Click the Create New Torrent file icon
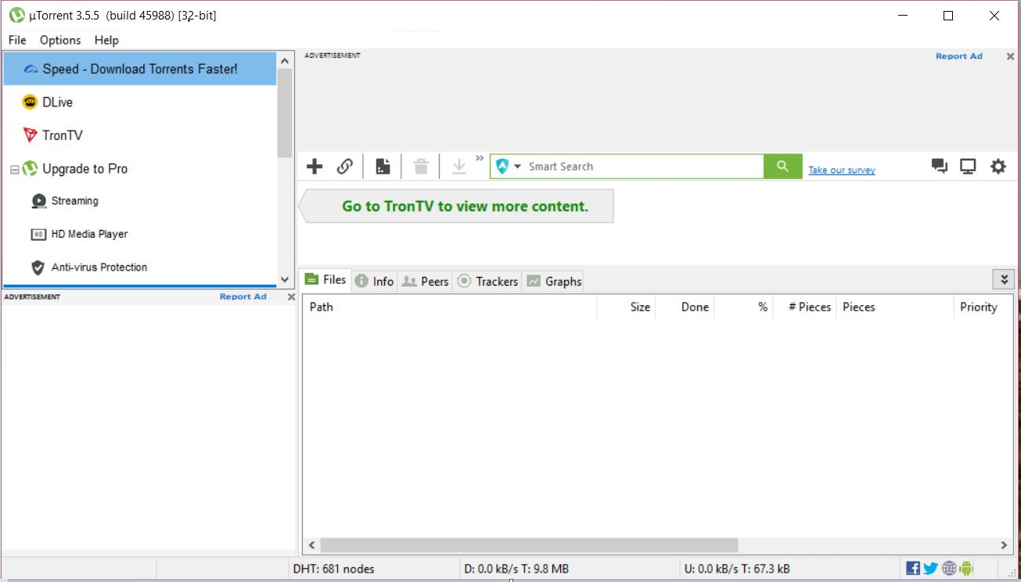 pos(383,167)
